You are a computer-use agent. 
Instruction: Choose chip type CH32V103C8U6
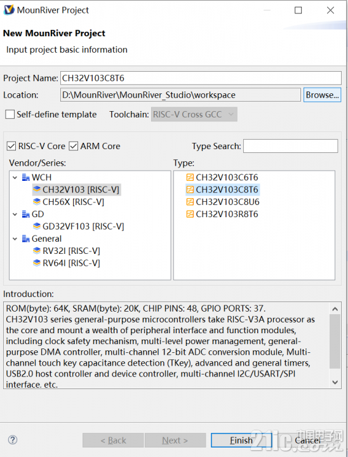pos(227,202)
